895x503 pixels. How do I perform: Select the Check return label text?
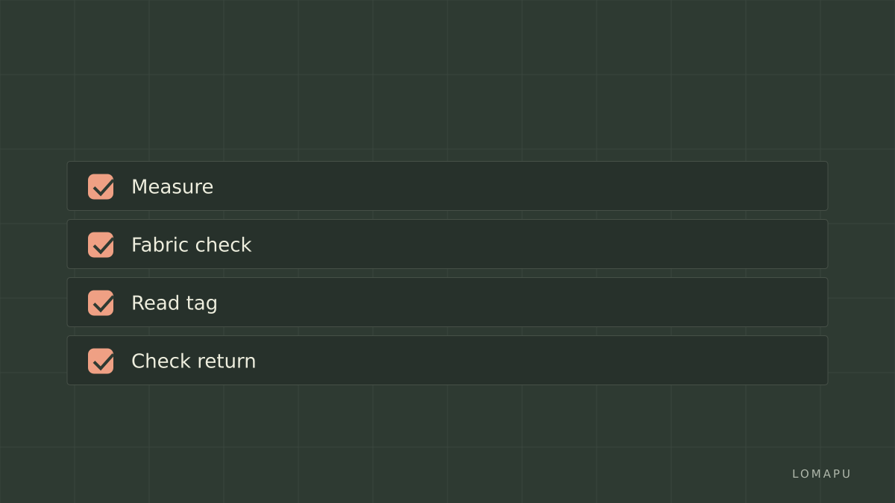coord(194,361)
